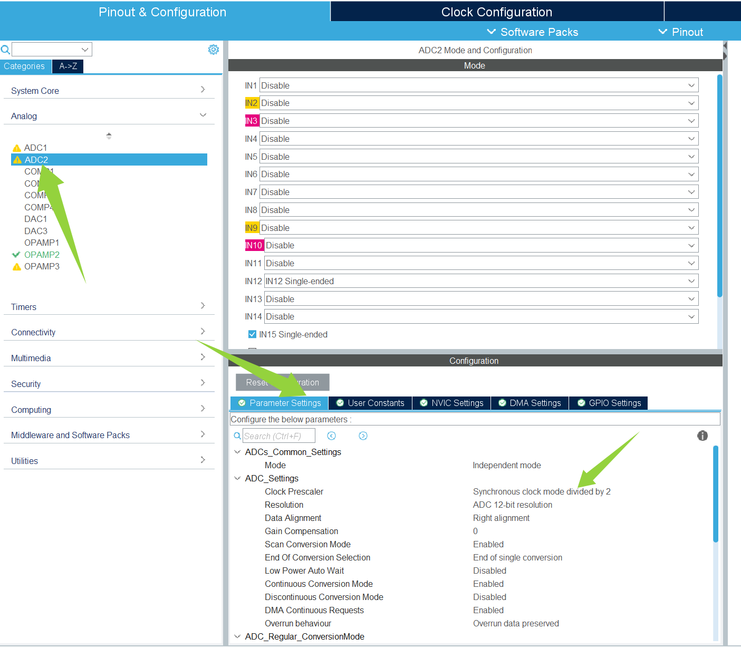Select ADC1 in the Analog list
741x648 pixels.
point(35,148)
